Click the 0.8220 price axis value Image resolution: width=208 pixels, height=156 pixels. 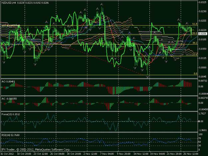pyautogui.click(x=202, y=30)
